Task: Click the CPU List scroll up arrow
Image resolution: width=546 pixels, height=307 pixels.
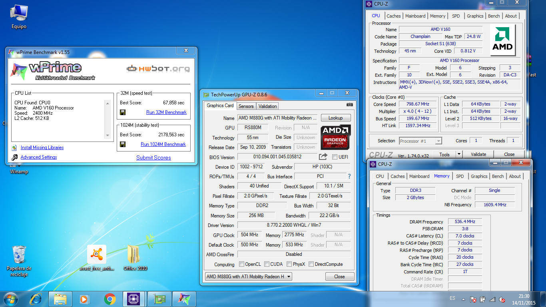Action: point(107,104)
